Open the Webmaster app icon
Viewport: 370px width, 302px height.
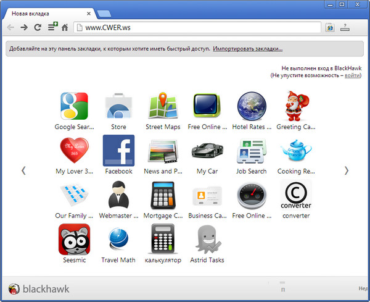(x=118, y=195)
